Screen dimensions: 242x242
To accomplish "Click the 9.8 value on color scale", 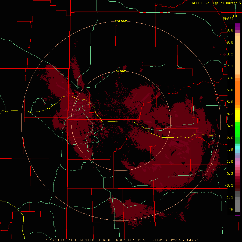I will click(230, 30).
